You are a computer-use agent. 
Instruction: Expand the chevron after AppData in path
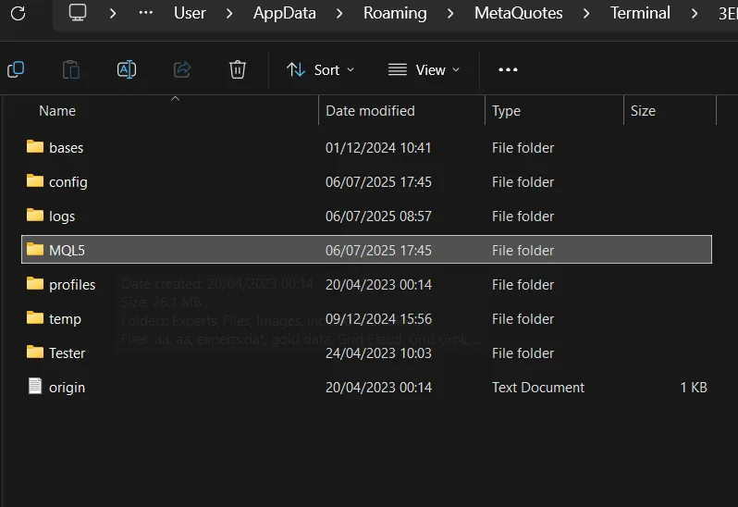(x=339, y=13)
